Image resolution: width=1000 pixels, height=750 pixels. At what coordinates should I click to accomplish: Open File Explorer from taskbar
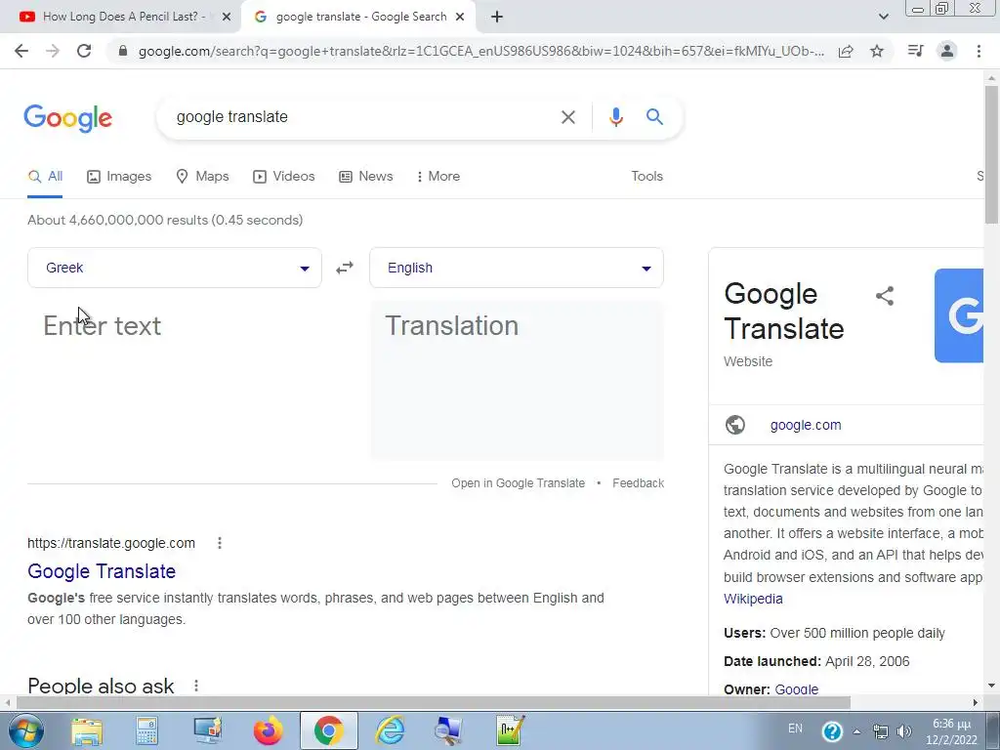[x=87, y=730]
